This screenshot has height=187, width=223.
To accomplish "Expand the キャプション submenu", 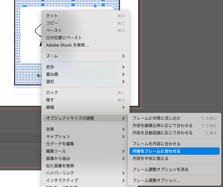I will (x=85, y=136).
